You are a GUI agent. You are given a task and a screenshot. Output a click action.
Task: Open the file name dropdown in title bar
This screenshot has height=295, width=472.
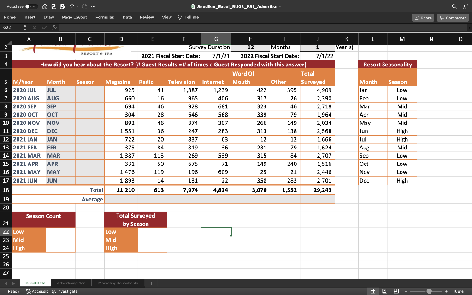[280, 6]
